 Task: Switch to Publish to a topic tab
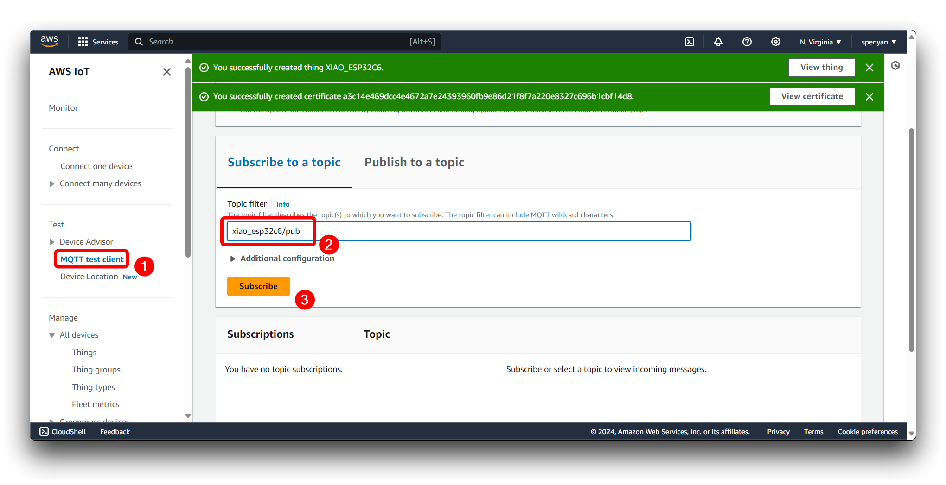point(414,162)
